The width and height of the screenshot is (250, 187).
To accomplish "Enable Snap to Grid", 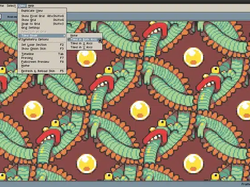I will 42,24.
